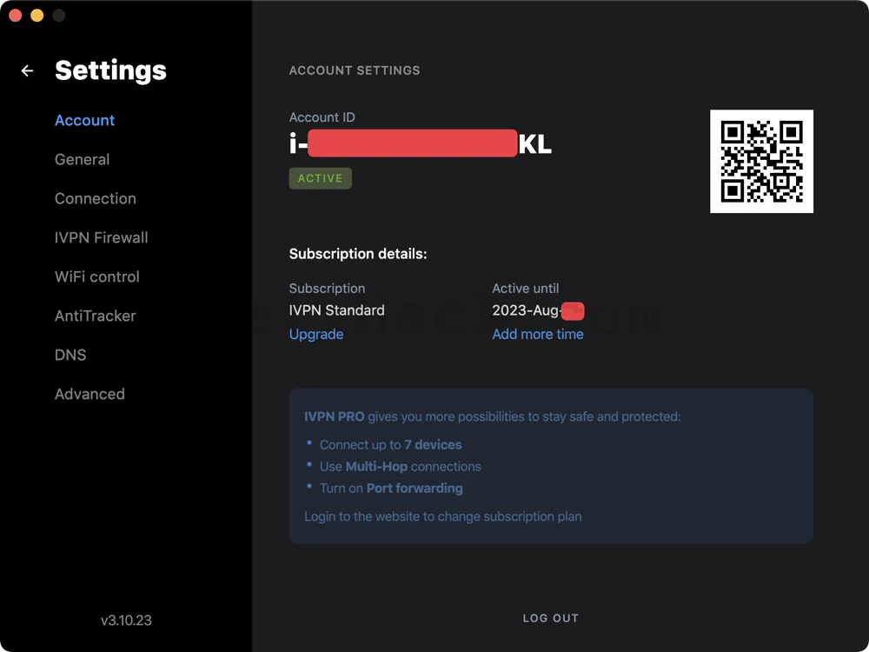Viewport: 869px width, 652px height.
Task: Click the account QR code image
Action: 761,162
